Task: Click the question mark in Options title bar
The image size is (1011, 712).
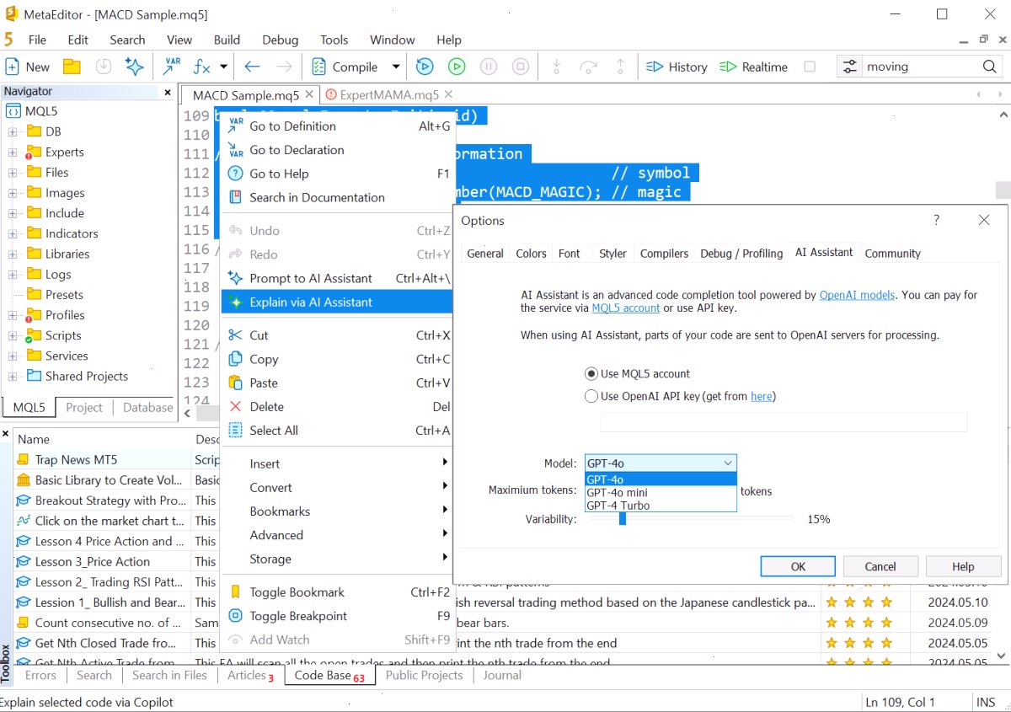Action: (936, 220)
